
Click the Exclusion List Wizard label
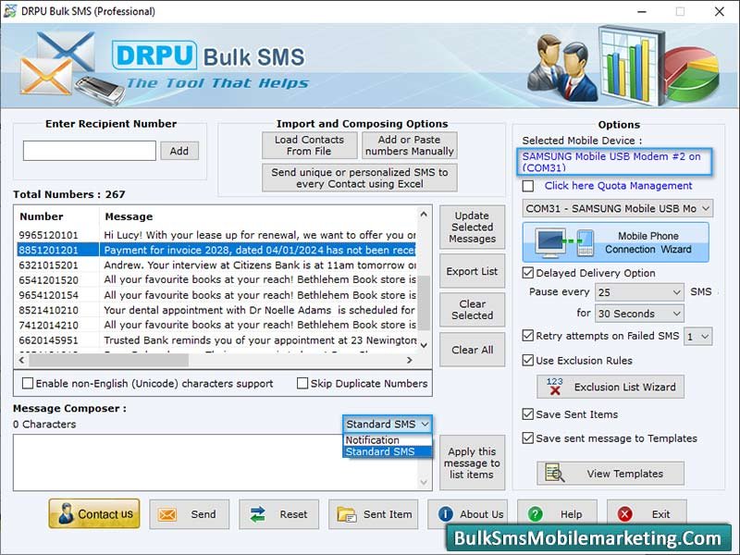[x=625, y=387]
